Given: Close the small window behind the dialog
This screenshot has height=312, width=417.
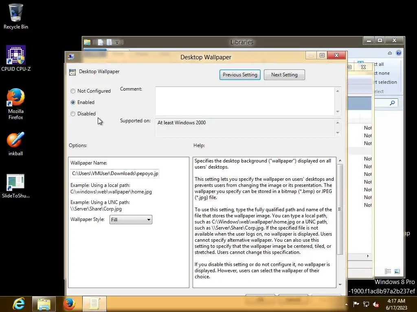Looking at the screenshot, I should 363,67.
